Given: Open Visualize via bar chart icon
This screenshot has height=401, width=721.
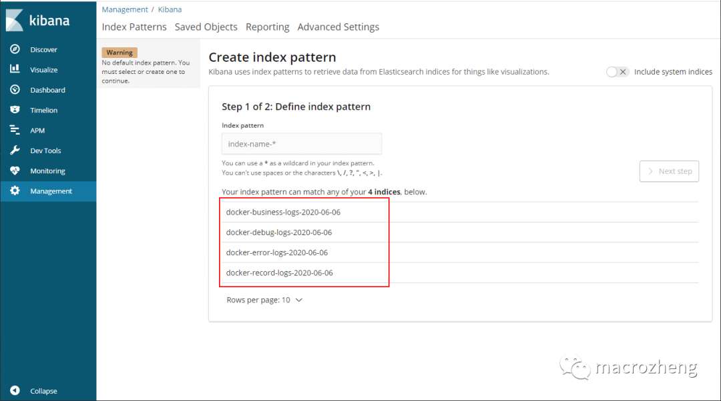Looking at the screenshot, I should pos(15,69).
